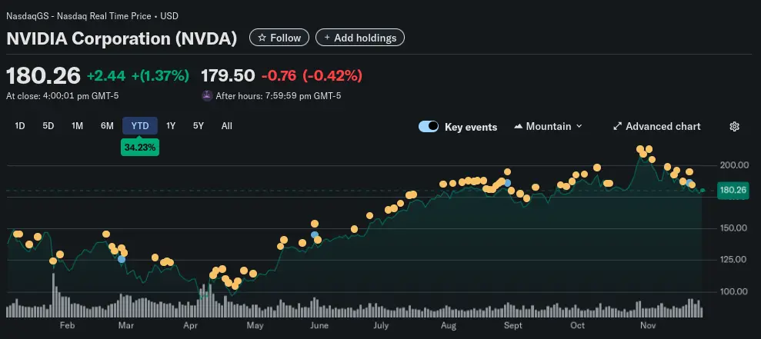
Task: Show the 6M chart range
Action: [x=107, y=126]
